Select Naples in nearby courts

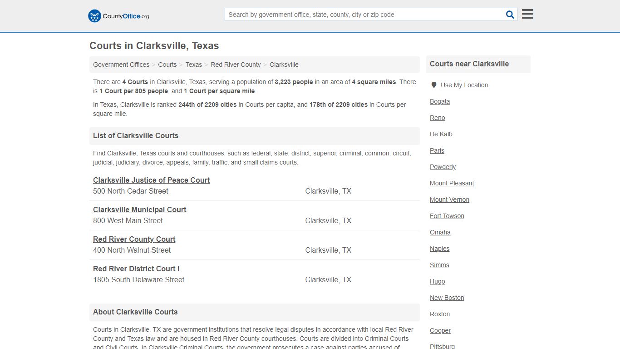440,249
